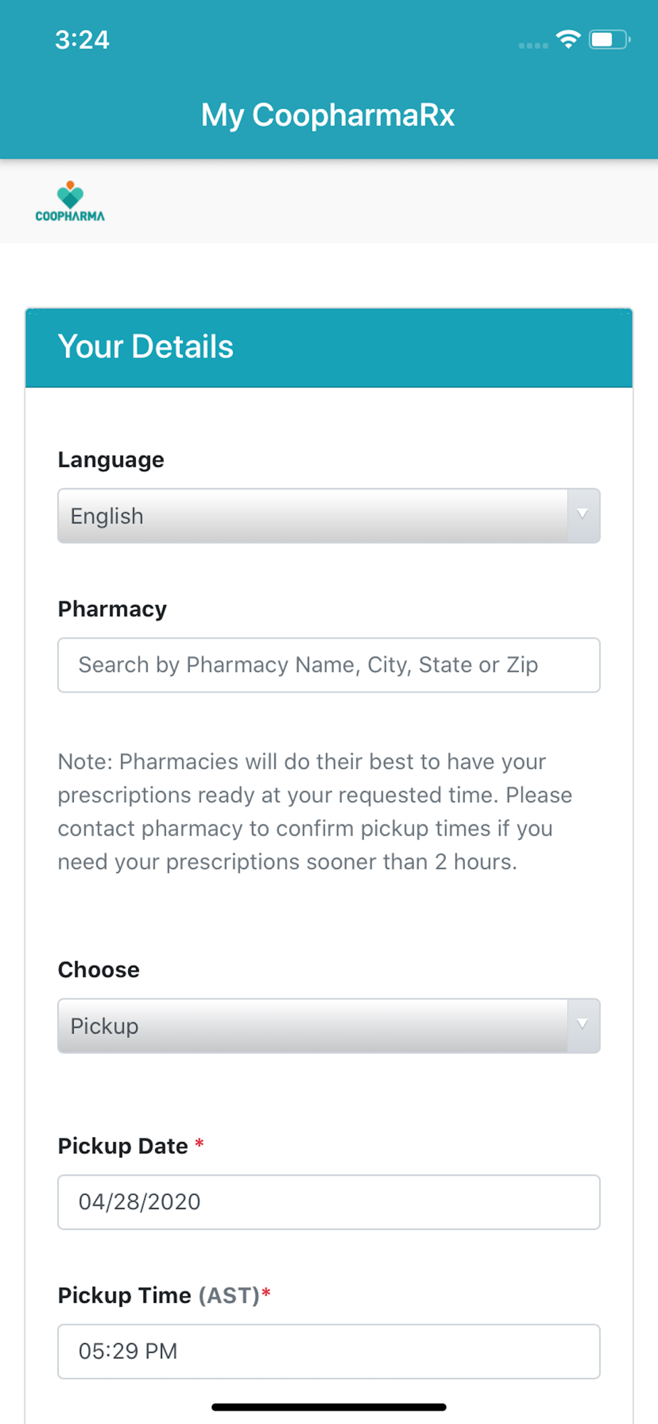Tap the cellular signal dots

point(533,46)
